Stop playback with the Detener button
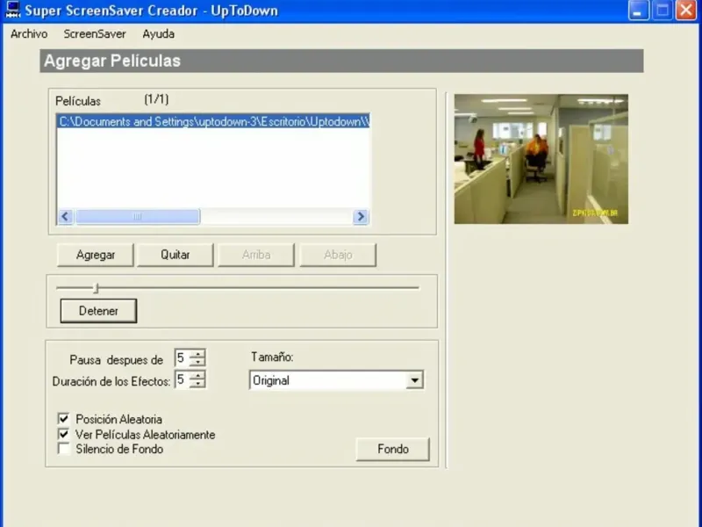The width and height of the screenshot is (702, 527). coord(98,311)
